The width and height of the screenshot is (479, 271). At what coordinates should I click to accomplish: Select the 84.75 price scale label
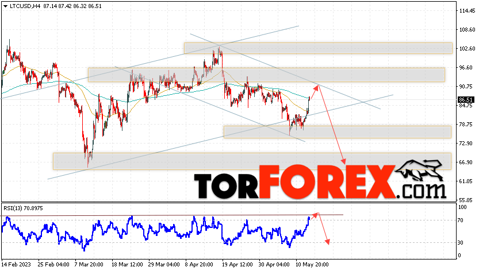[x=467, y=106]
